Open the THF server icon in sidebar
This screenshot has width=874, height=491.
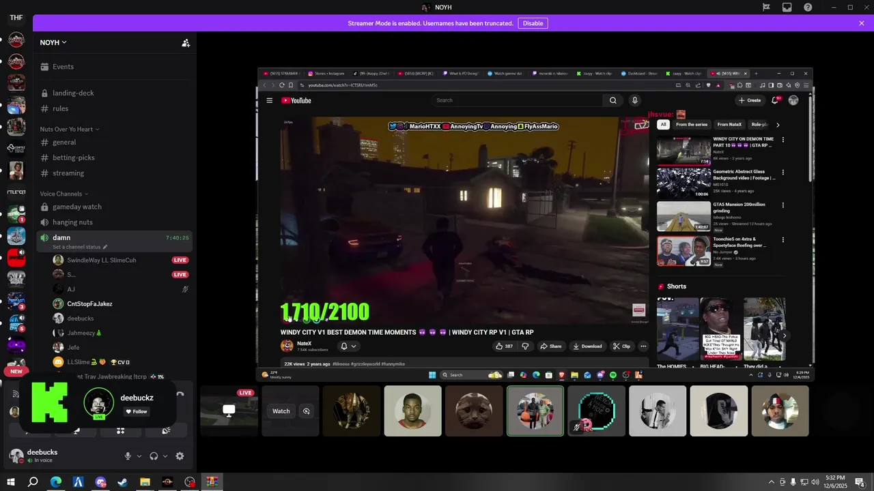coord(16,18)
